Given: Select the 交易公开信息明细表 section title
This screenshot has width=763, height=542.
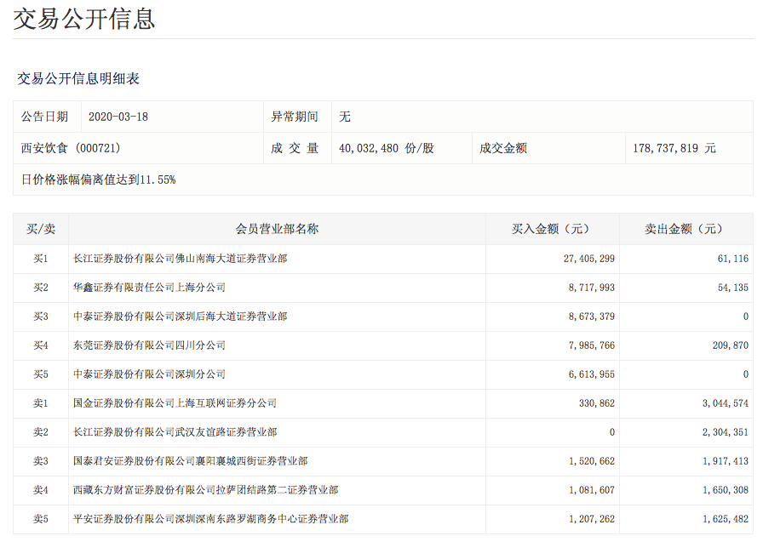Looking at the screenshot, I should point(78,78).
